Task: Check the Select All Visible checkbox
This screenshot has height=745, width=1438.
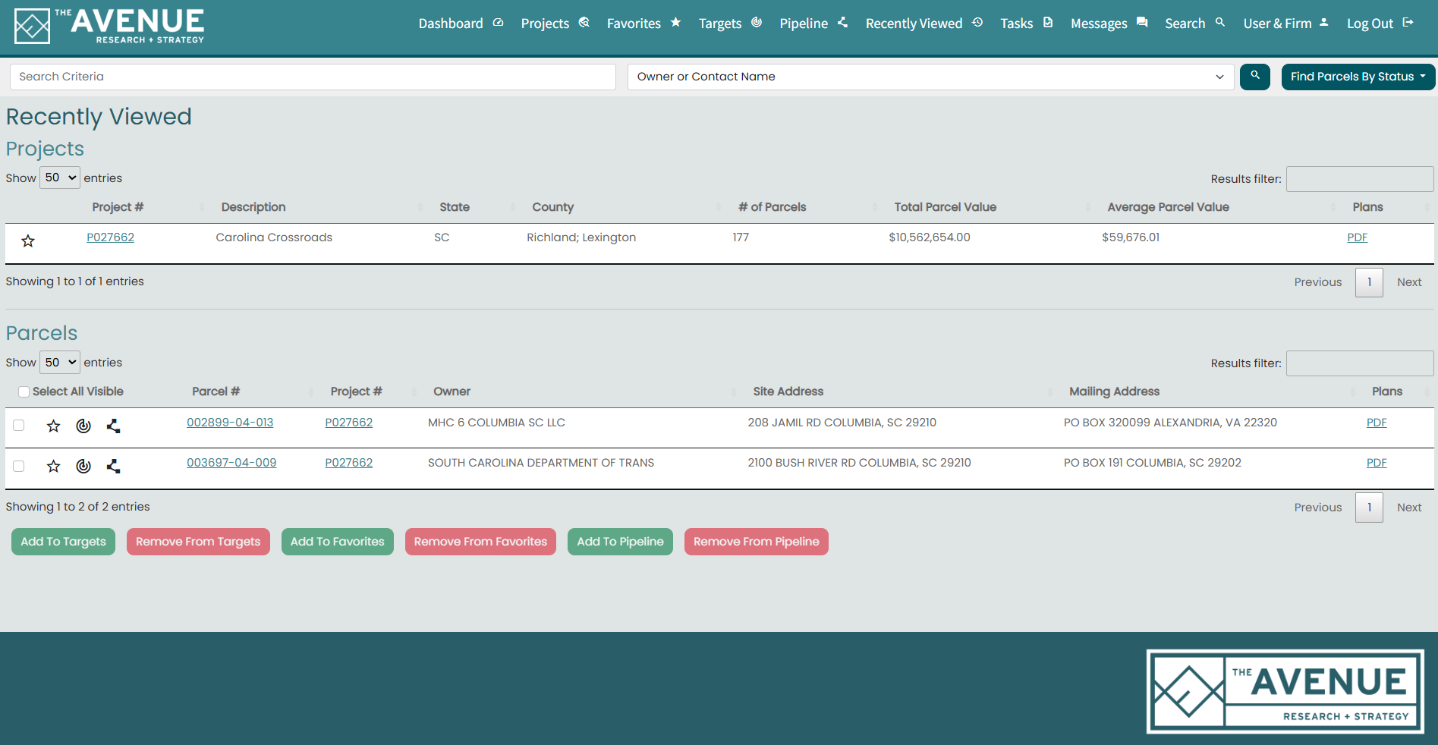Action: (x=24, y=391)
